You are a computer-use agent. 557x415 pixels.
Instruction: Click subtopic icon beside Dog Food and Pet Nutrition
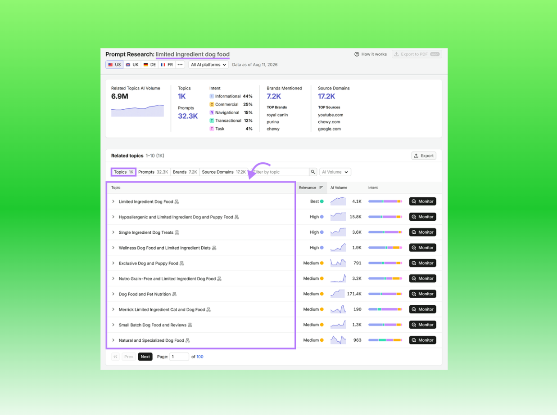coord(174,294)
